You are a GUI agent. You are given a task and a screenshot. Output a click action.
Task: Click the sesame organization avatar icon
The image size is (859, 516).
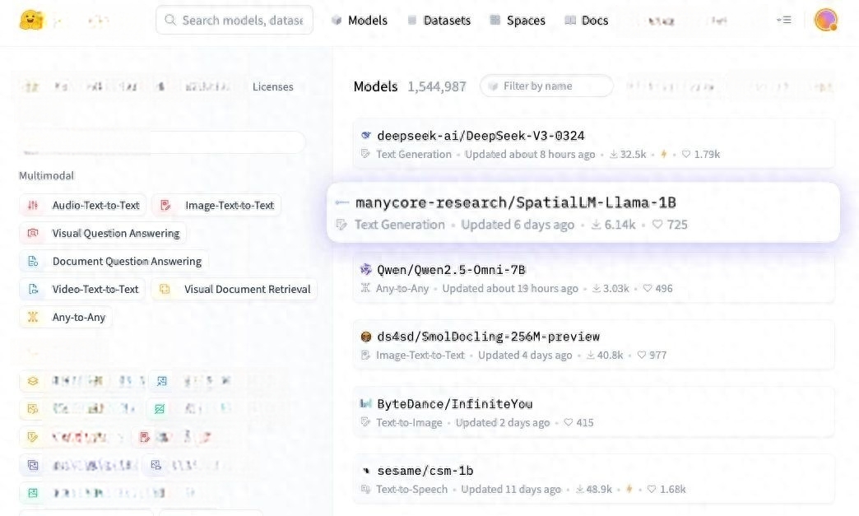(x=366, y=471)
